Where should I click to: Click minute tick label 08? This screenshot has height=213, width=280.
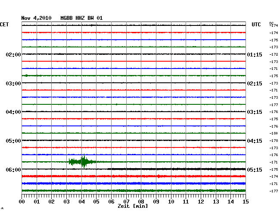pyautogui.click(x=141, y=201)
